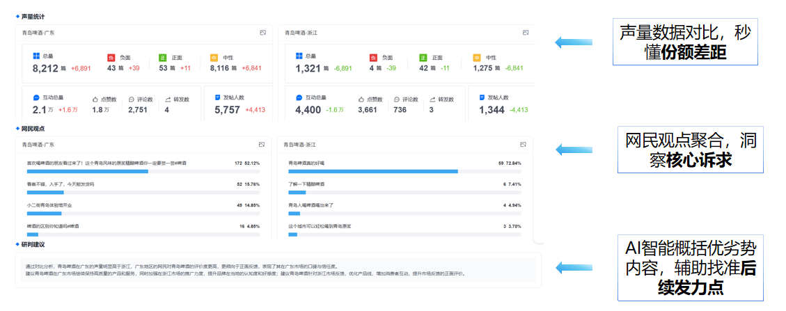Click the 总量 grid icon in 广东 card
Screen dimensions: 786x311
click(x=36, y=56)
